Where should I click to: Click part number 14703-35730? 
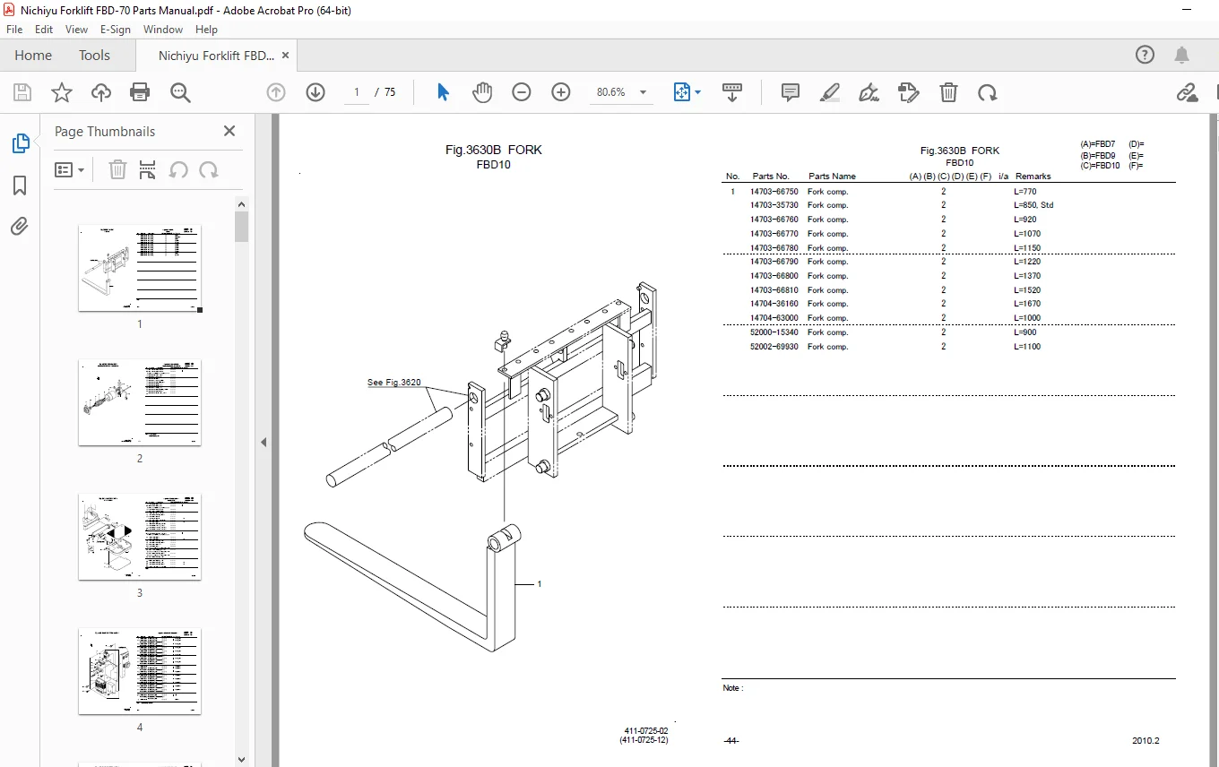(x=774, y=205)
